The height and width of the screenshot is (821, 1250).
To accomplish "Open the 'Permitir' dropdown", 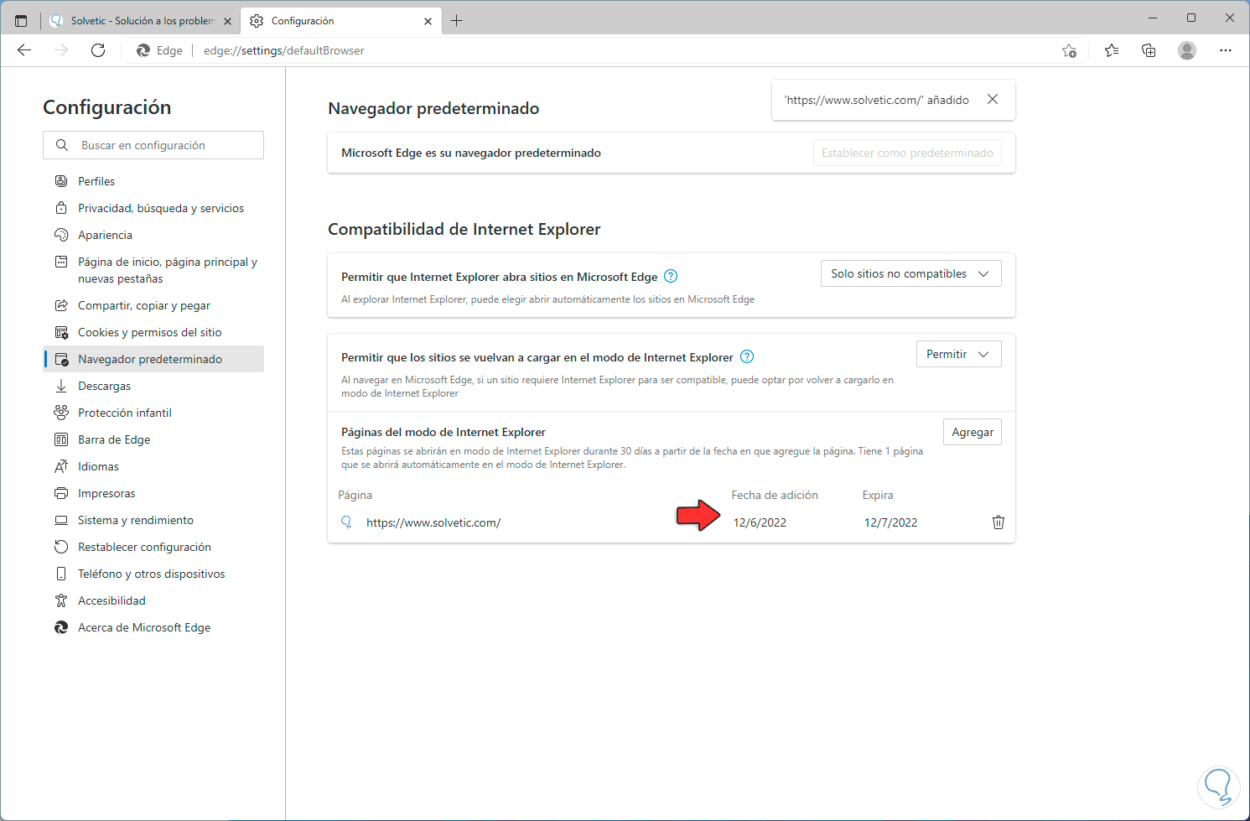I will click(958, 355).
